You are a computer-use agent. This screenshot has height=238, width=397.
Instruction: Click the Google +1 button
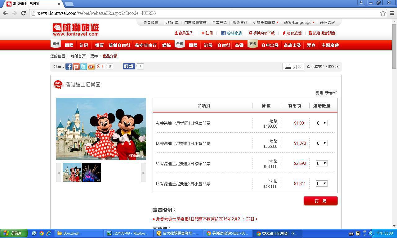(100, 66)
